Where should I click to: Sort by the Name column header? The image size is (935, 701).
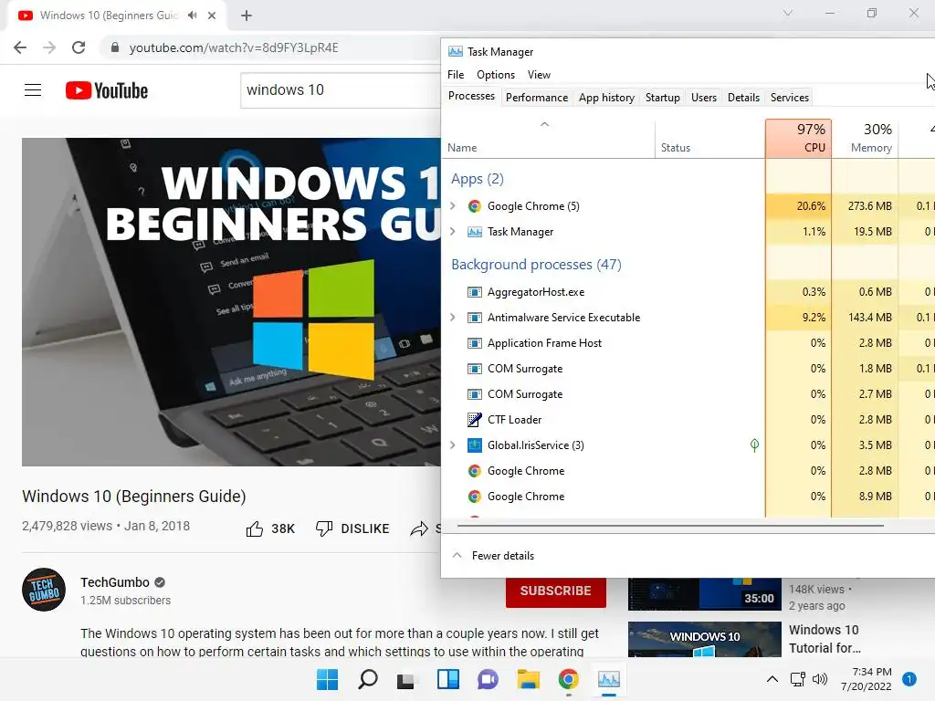click(x=548, y=139)
